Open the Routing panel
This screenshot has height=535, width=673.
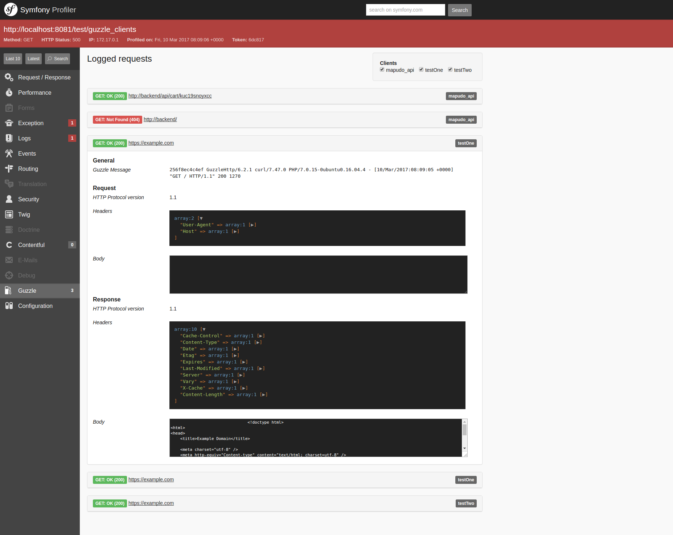point(40,169)
